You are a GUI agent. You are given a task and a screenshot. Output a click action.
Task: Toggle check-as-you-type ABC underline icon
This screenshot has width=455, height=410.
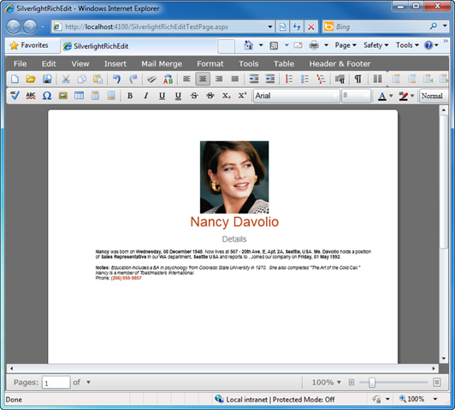tap(31, 96)
